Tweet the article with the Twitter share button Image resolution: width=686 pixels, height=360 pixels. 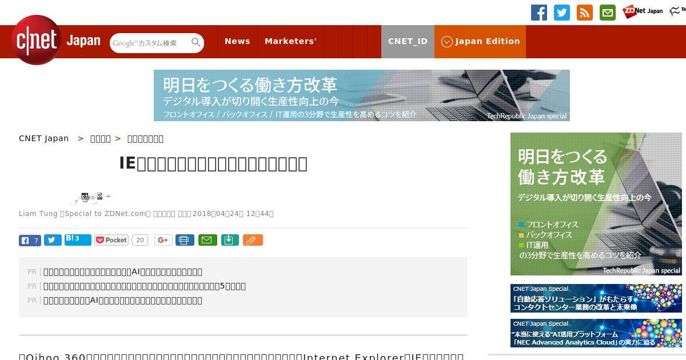coord(53,240)
